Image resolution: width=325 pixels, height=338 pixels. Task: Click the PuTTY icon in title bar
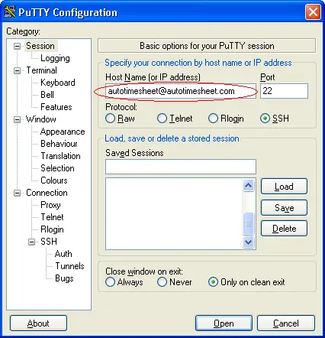point(9,12)
